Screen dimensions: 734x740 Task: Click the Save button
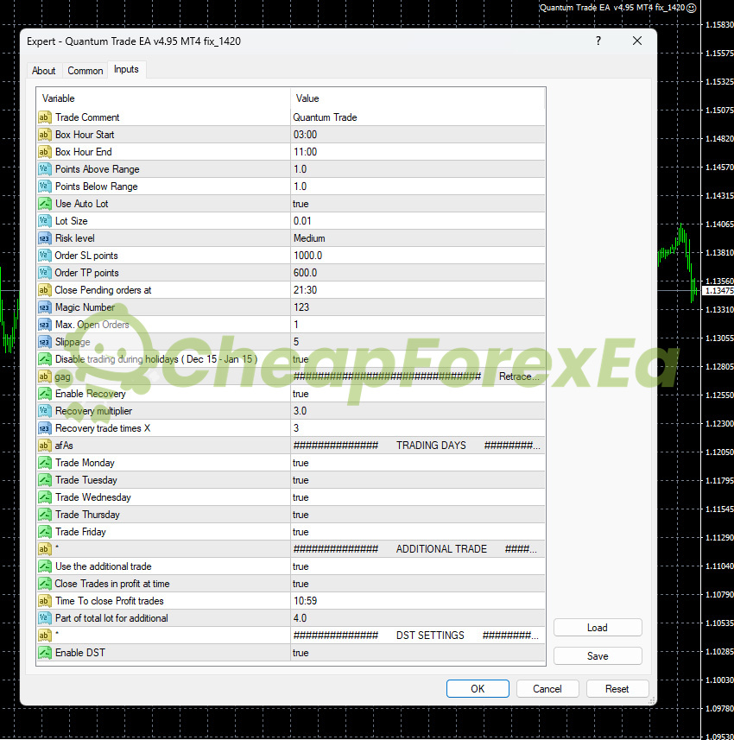[x=598, y=656]
